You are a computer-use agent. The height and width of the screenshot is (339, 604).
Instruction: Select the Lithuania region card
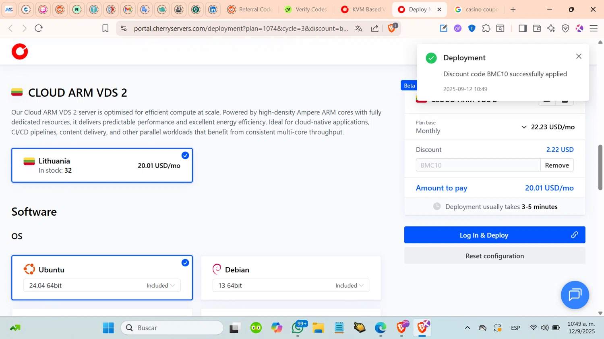102,165
